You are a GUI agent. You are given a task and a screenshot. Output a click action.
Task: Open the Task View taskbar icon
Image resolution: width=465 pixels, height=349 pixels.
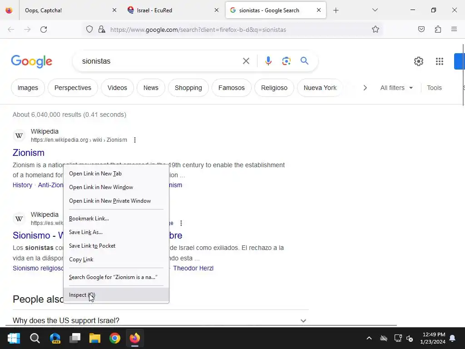click(75, 338)
